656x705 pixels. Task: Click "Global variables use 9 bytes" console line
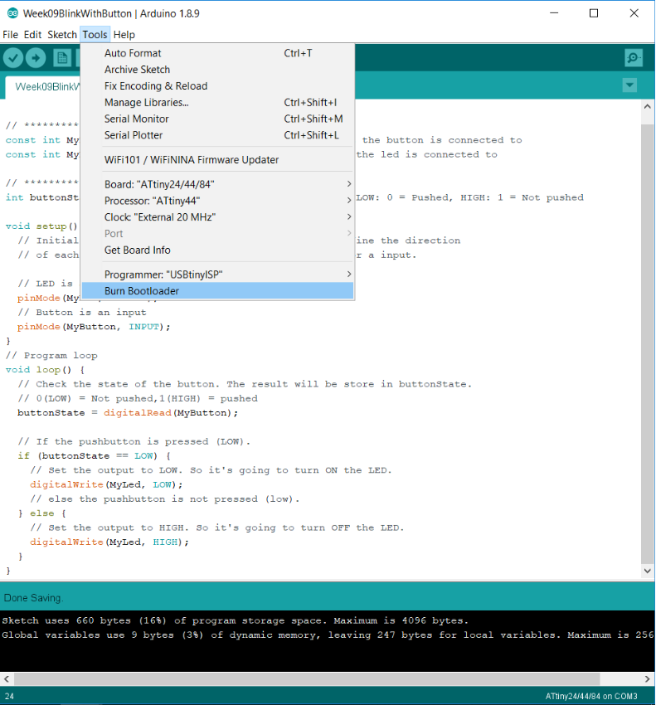pyautogui.click(x=328, y=634)
